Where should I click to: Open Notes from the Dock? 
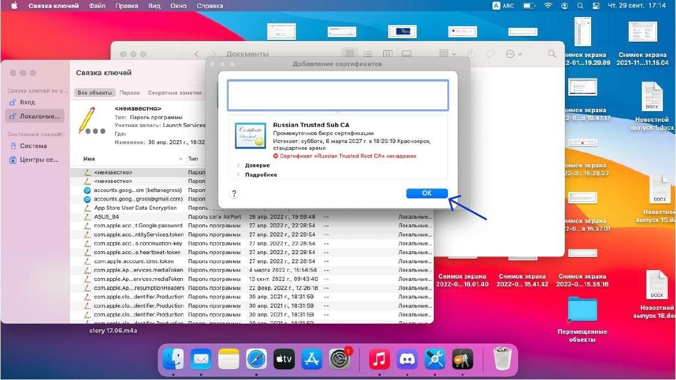coord(229,358)
